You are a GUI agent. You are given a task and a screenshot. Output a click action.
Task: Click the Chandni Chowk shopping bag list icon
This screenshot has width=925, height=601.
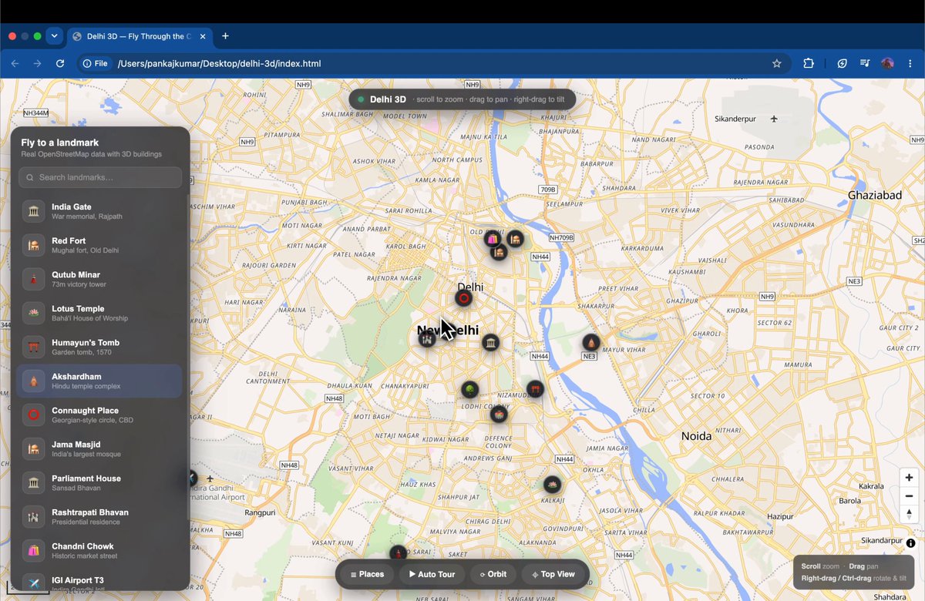33,550
